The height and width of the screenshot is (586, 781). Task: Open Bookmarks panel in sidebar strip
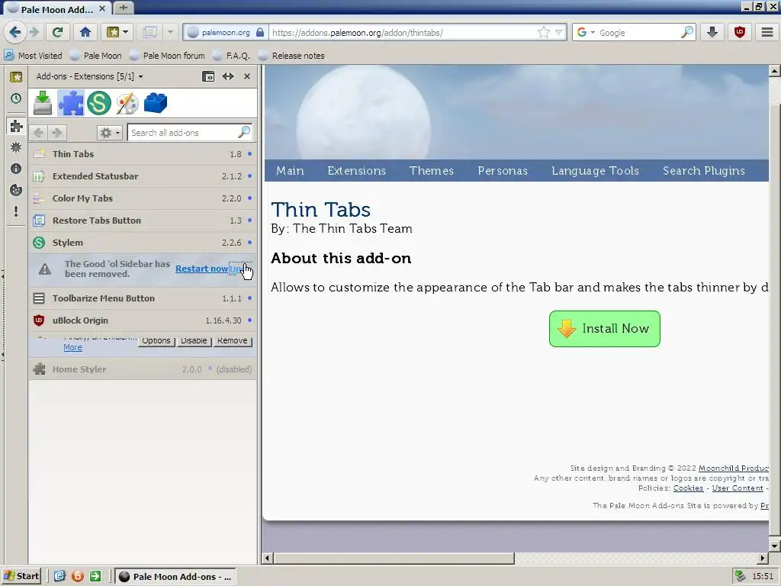coord(16,77)
